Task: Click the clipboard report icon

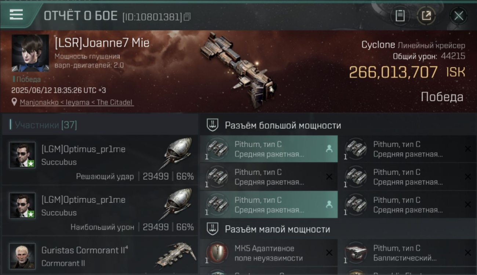Action: coord(400,16)
